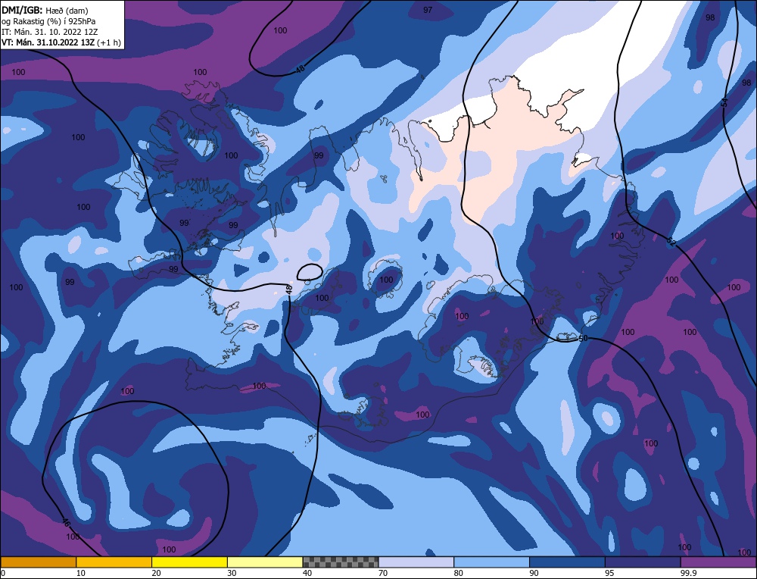Click the legend tick label '90'

(534, 573)
